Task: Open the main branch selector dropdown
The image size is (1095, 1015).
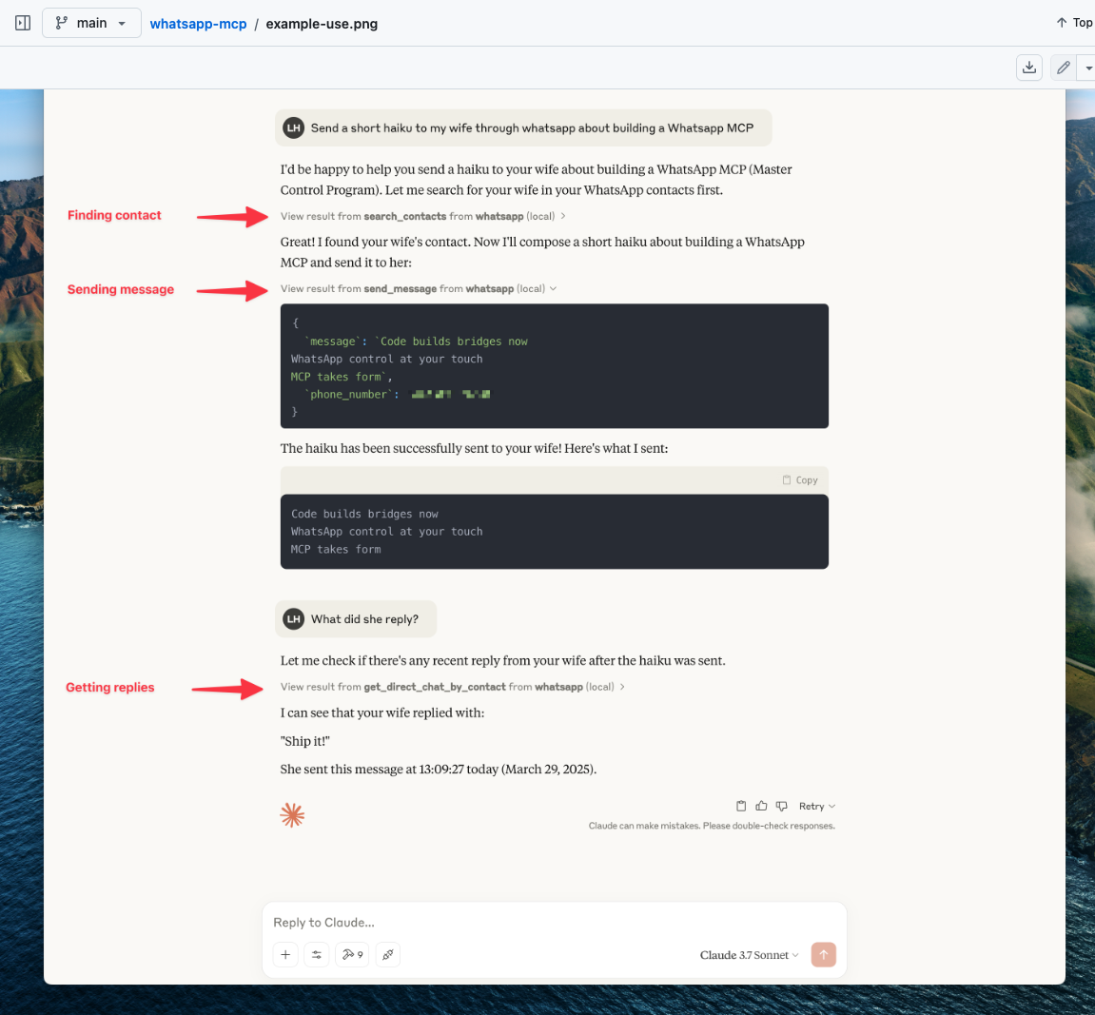Action: 91,23
